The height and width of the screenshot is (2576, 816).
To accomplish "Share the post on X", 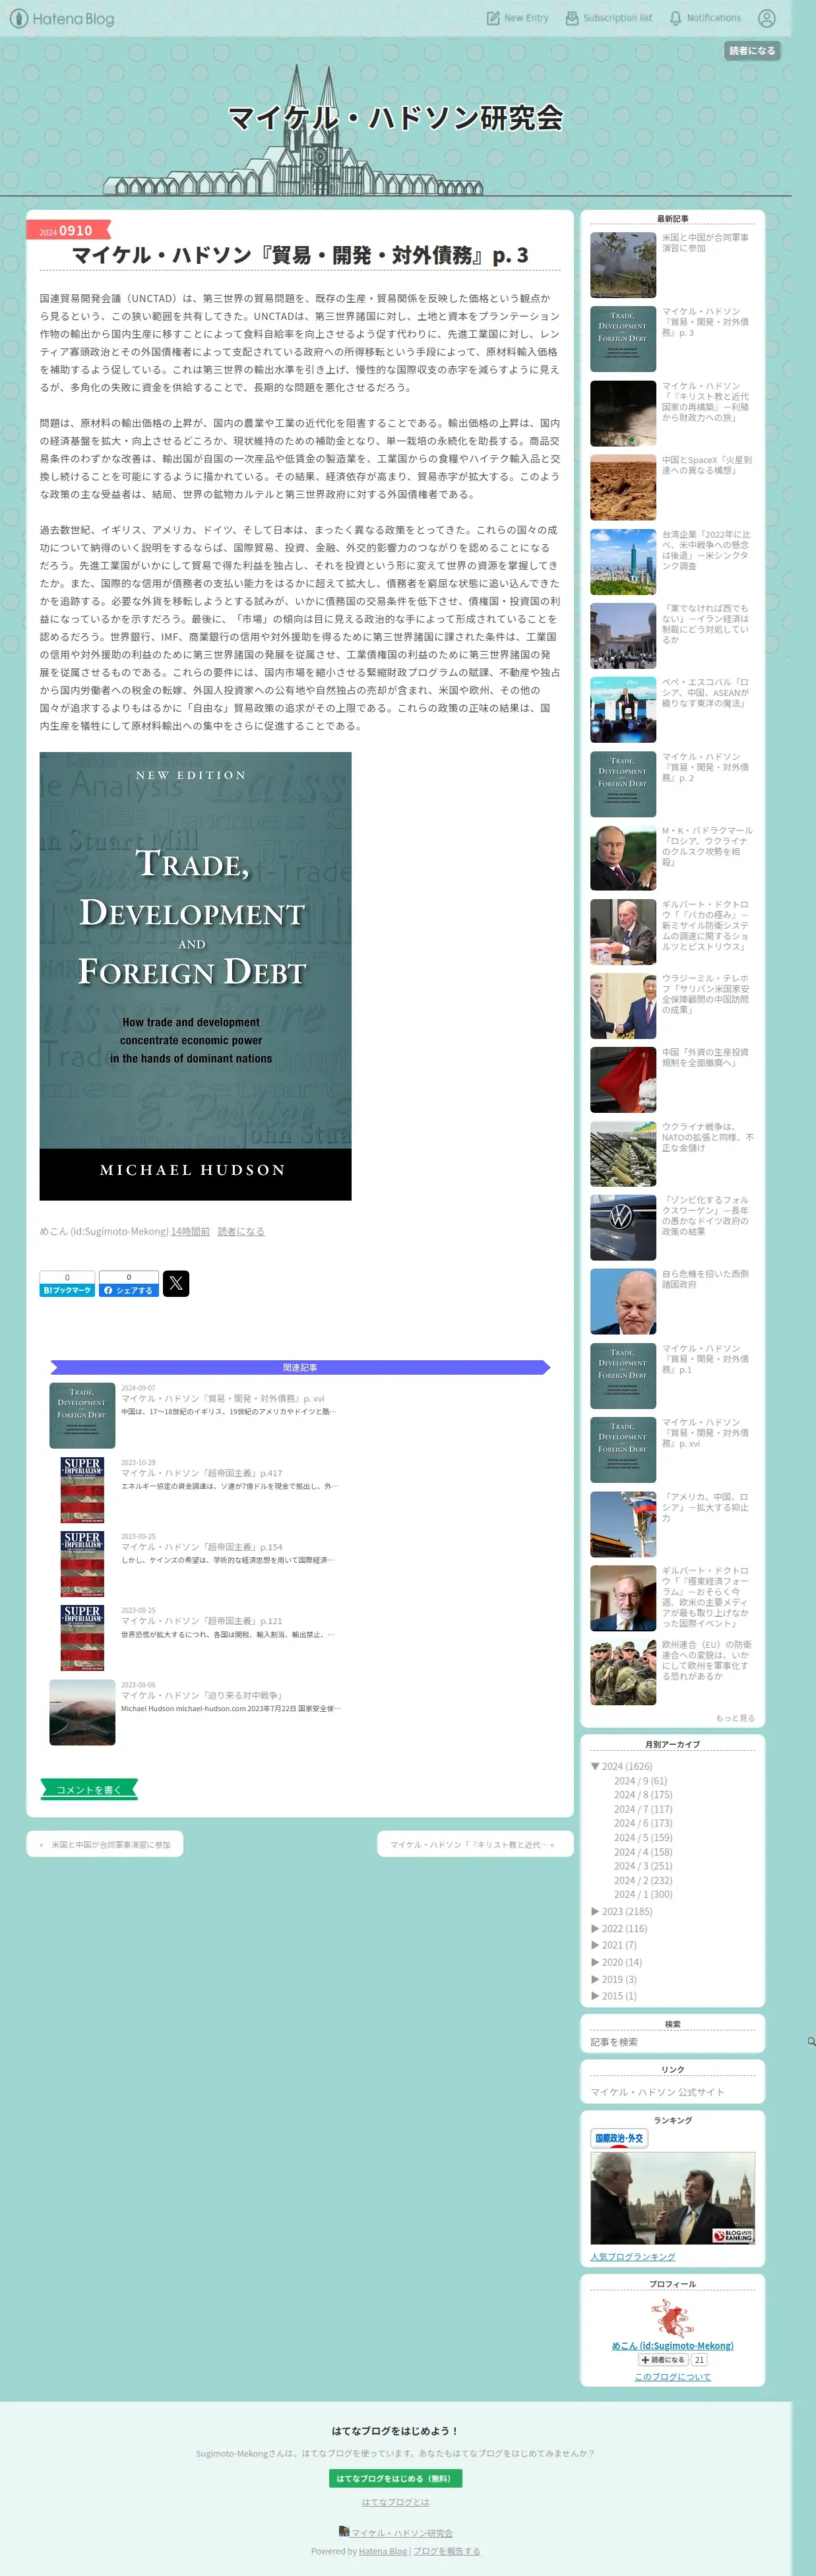I will (176, 1284).
